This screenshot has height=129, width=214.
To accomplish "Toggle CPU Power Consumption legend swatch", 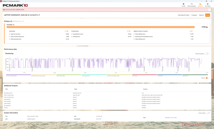I will (x=119, y=75).
